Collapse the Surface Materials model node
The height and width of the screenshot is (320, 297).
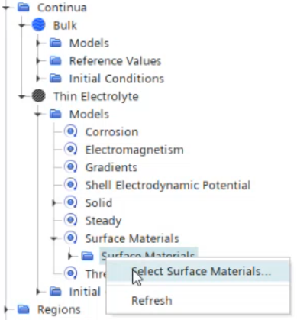click(53, 238)
